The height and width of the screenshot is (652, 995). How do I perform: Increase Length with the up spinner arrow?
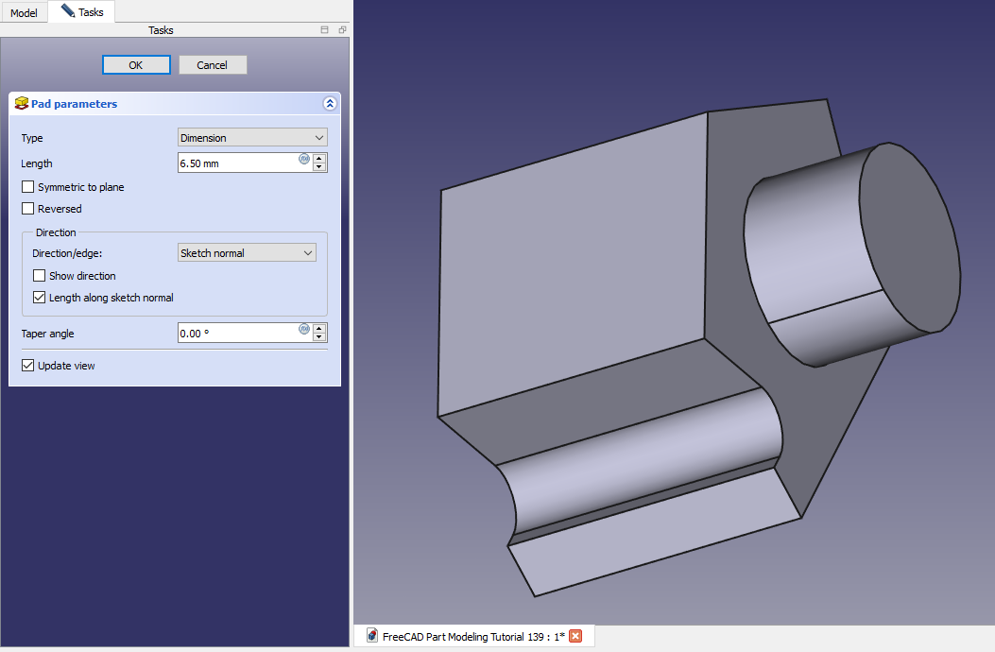coord(319,158)
